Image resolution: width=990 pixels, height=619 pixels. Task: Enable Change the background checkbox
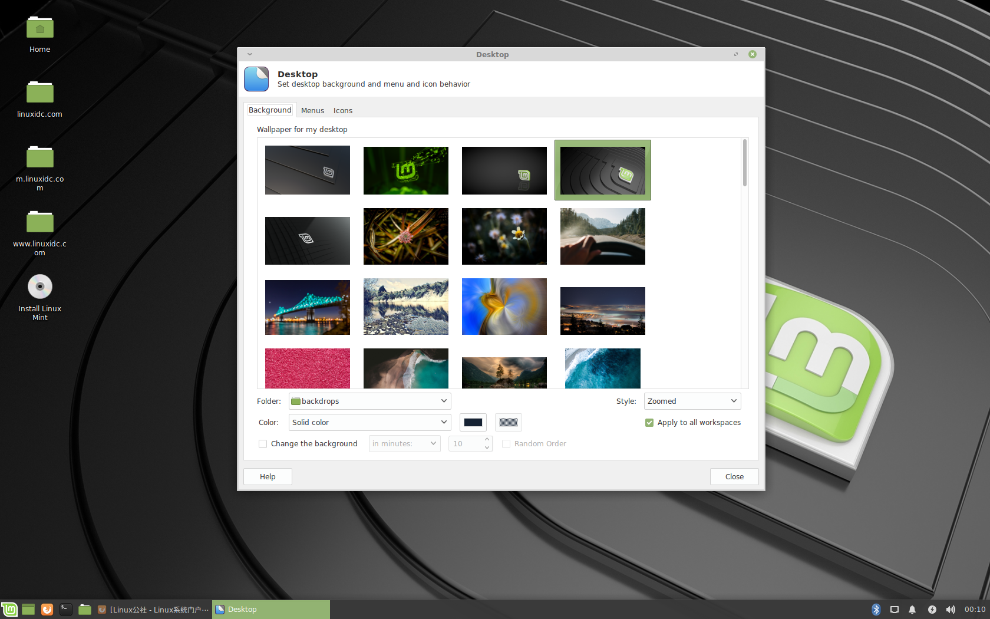pos(263,444)
